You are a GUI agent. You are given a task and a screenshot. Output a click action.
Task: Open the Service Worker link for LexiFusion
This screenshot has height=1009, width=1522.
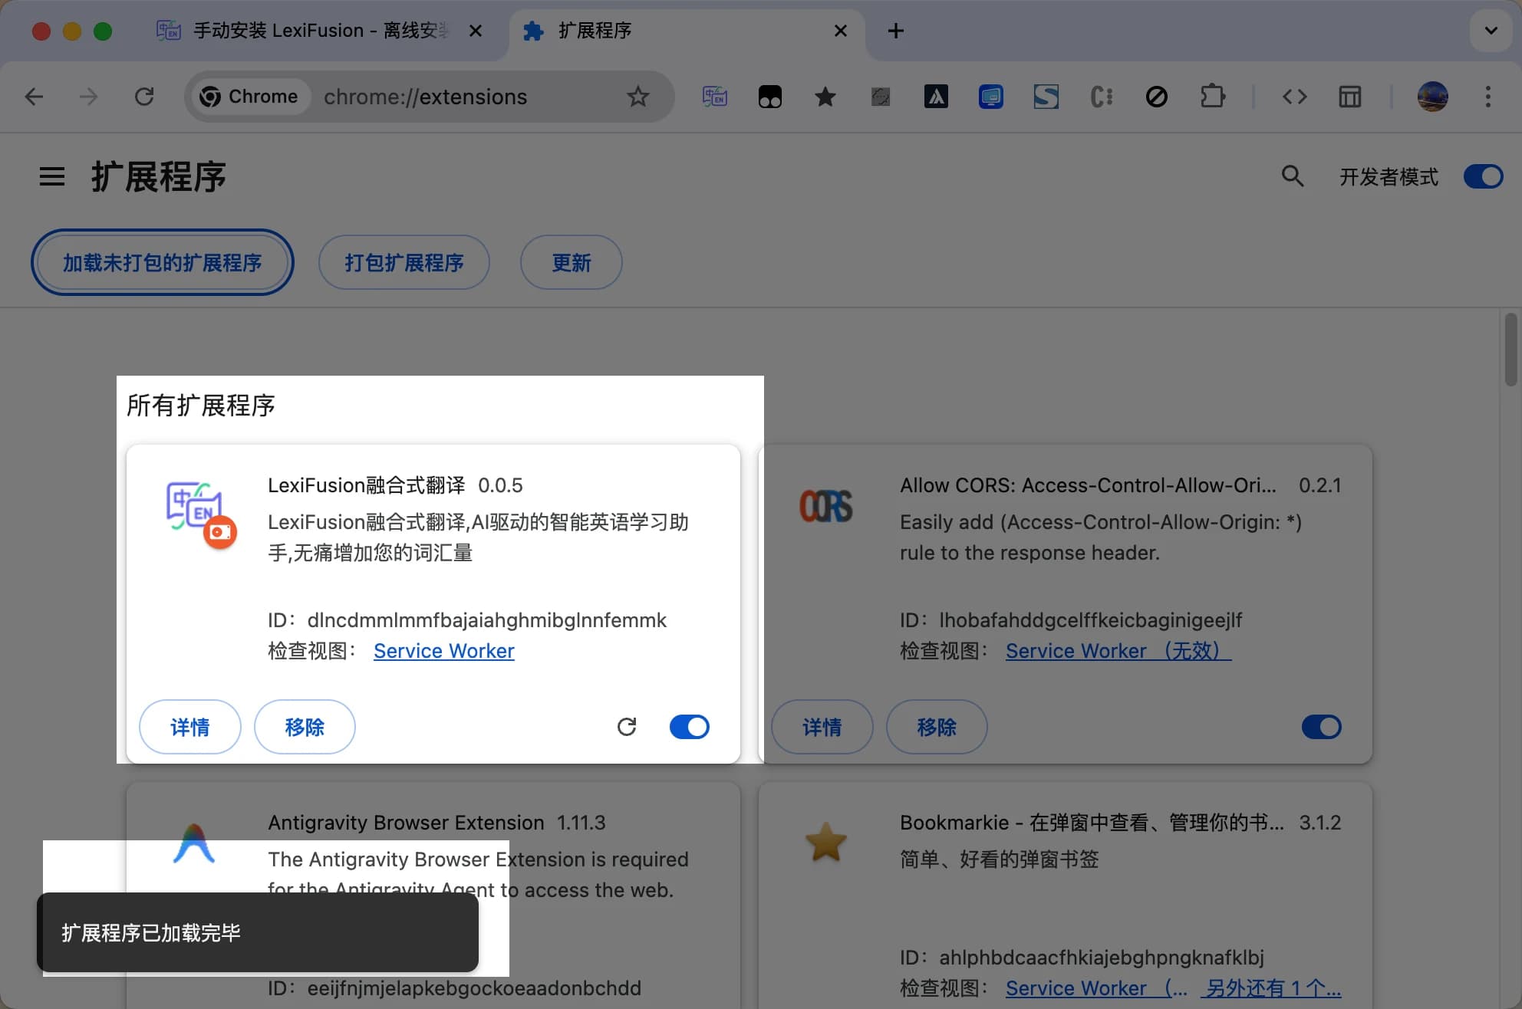(443, 650)
